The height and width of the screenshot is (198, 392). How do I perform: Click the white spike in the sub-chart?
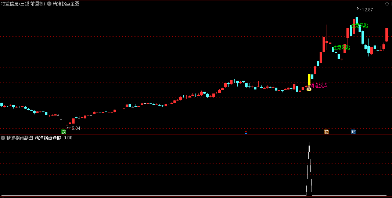[x=309, y=169]
